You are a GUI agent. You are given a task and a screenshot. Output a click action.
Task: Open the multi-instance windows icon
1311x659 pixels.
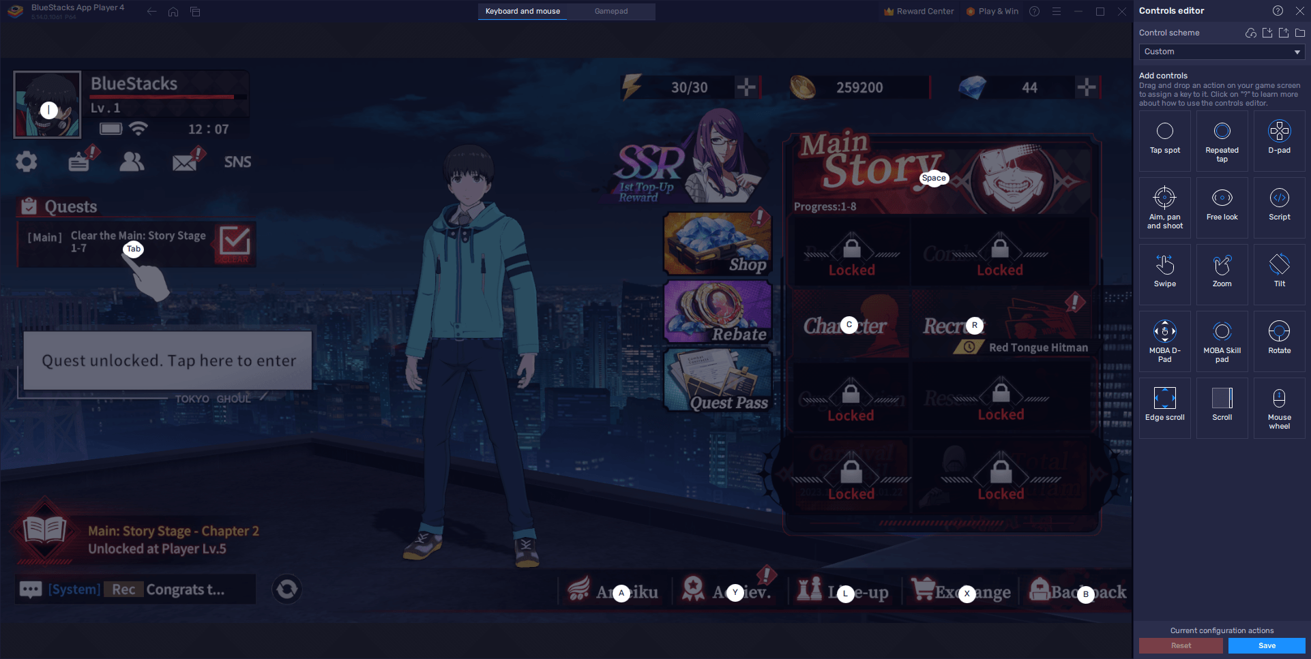tap(195, 12)
